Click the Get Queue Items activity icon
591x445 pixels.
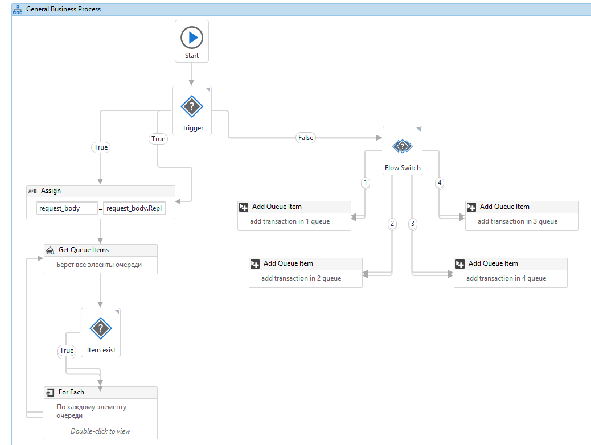point(50,250)
